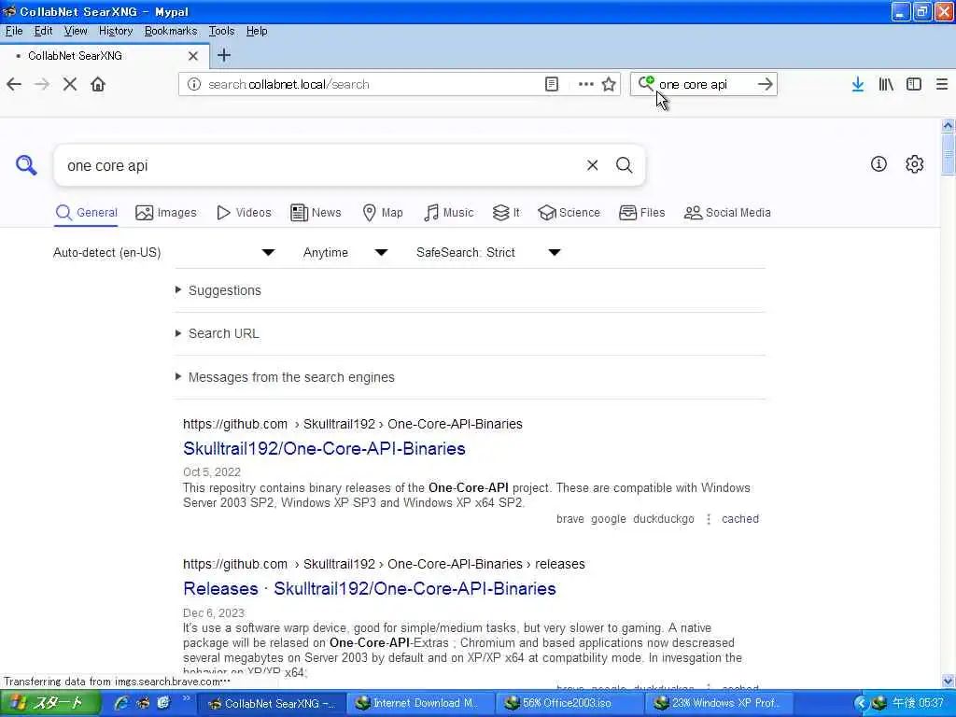Switch to the News category tab
This screenshot has width=956, height=717.
(x=316, y=212)
